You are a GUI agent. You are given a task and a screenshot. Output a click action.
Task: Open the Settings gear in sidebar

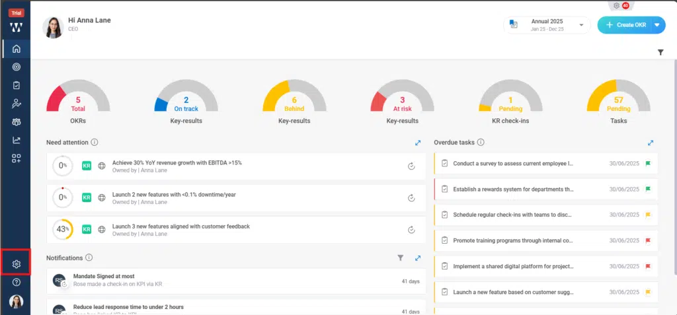pos(17,264)
